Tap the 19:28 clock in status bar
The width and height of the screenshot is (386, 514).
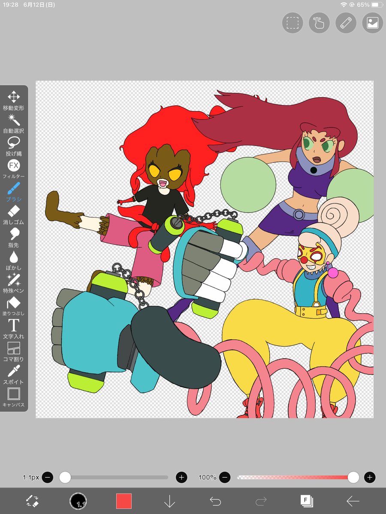point(10,5)
